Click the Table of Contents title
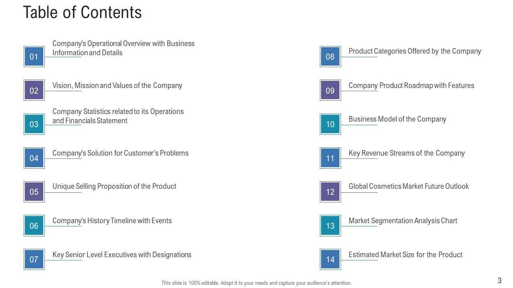 [82, 12]
